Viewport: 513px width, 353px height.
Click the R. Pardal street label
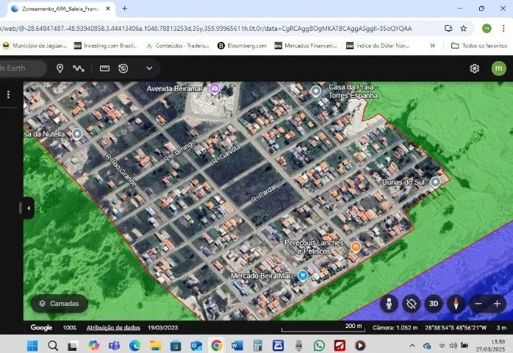click(264, 193)
